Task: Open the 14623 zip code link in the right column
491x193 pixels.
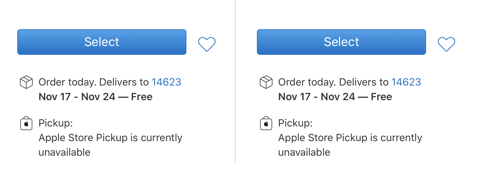Action: coord(406,82)
